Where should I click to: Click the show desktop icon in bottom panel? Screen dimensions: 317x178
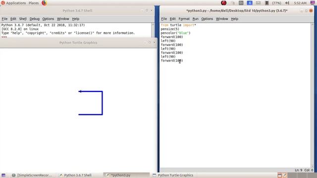3,175
